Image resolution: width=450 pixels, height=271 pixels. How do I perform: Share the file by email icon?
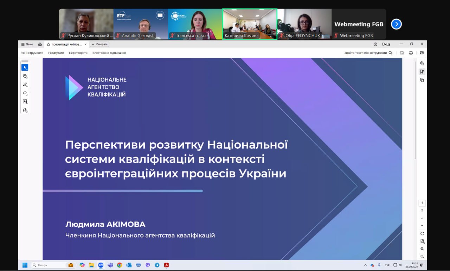point(422,53)
